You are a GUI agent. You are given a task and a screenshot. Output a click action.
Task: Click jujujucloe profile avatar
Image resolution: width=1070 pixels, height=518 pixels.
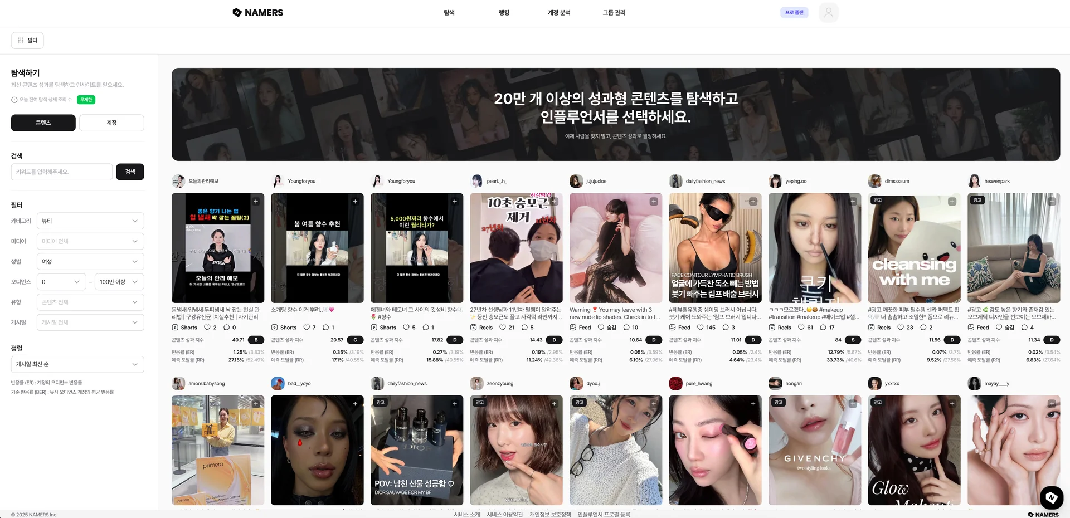576,181
